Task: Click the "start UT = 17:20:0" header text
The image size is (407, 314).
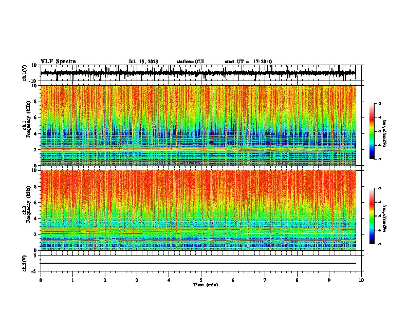Action: pos(248,62)
